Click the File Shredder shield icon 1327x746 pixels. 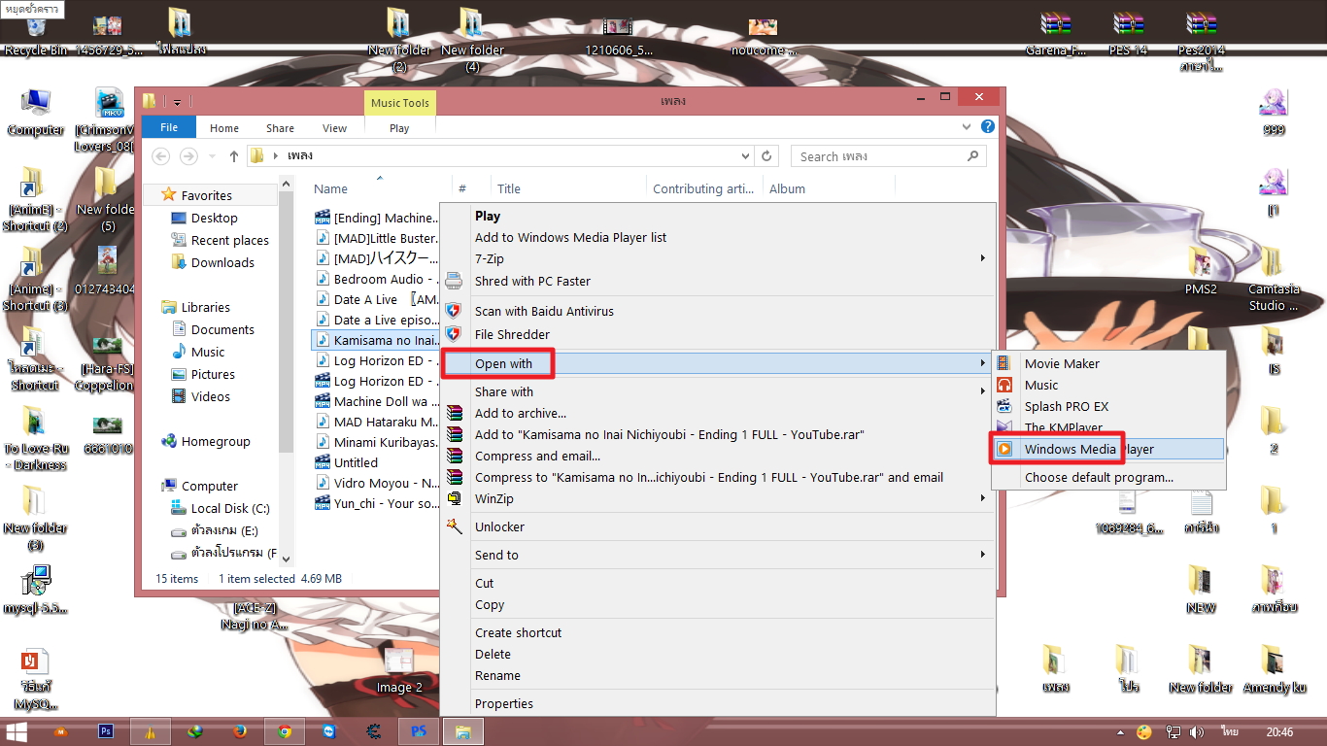pyautogui.click(x=454, y=334)
